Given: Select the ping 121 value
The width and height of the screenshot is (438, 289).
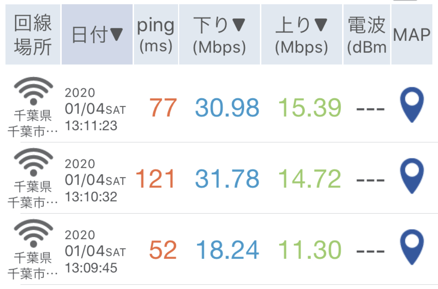Looking at the screenshot, I should pos(156,179).
